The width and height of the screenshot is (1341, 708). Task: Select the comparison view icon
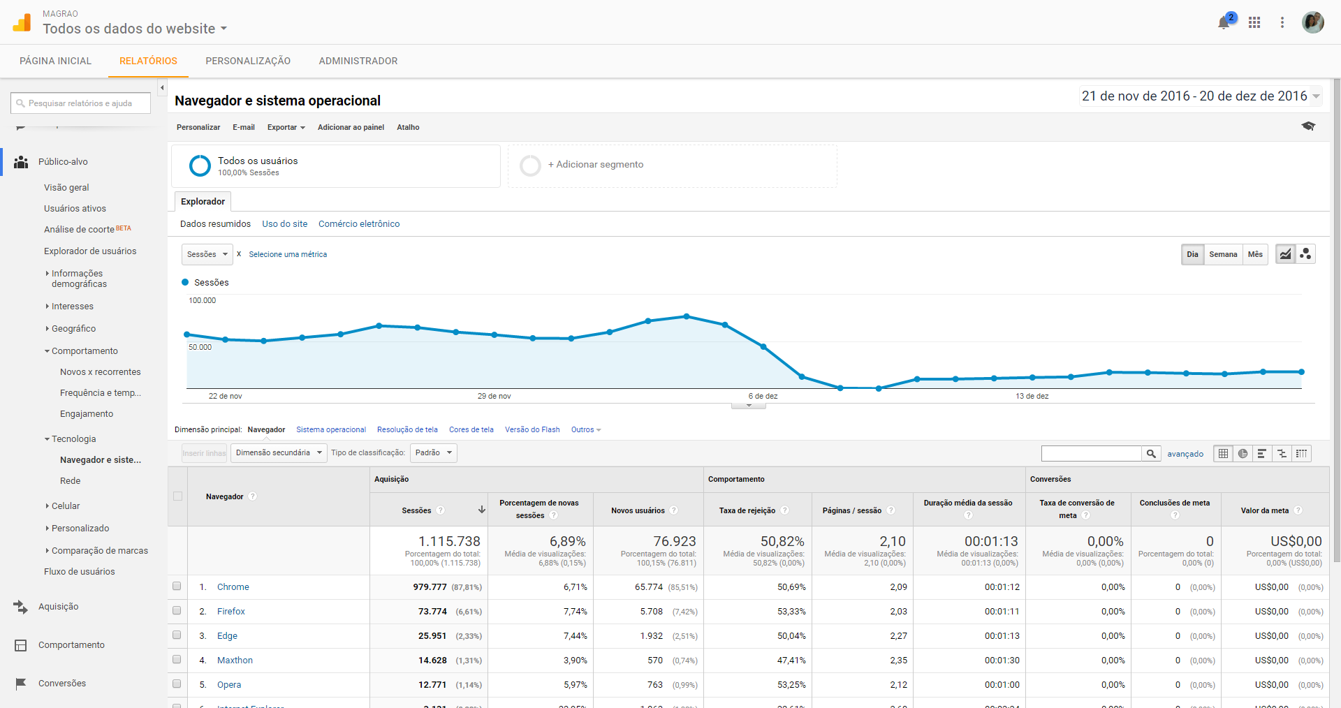tap(1282, 454)
